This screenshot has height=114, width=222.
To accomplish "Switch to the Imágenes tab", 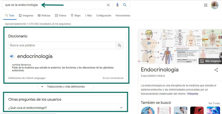I will [x=26, y=15].
